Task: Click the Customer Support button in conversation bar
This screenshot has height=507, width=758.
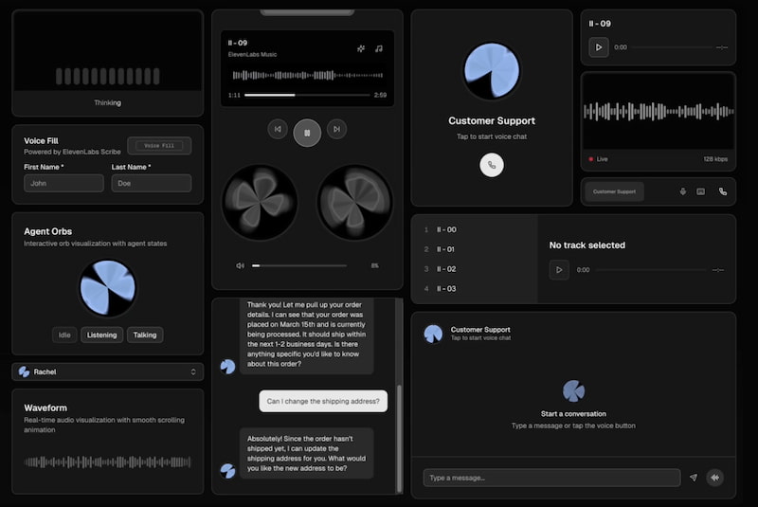Action: coord(614,191)
